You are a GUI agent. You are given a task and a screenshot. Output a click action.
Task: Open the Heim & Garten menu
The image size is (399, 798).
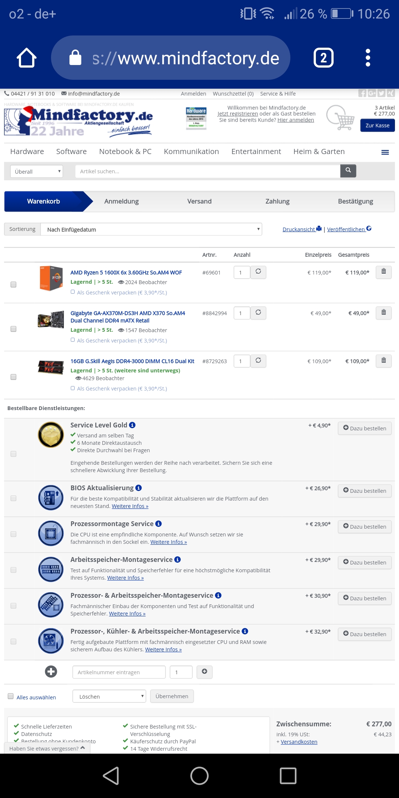click(x=319, y=151)
